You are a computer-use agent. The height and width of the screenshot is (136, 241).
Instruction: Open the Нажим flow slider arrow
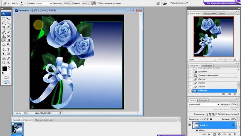click(x=88, y=3)
